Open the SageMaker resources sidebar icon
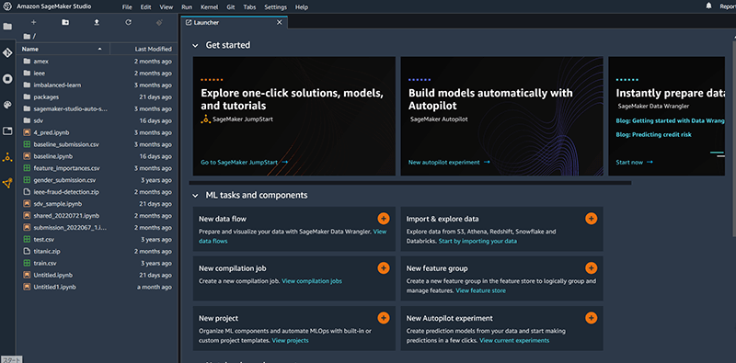The height and width of the screenshot is (363, 736). coord(7,184)
